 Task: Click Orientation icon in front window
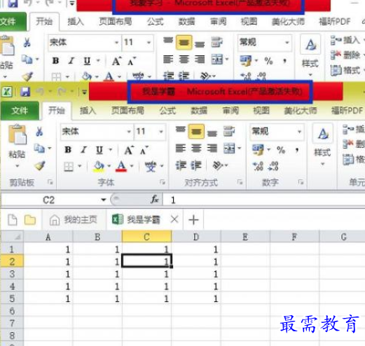click(217, 165)
